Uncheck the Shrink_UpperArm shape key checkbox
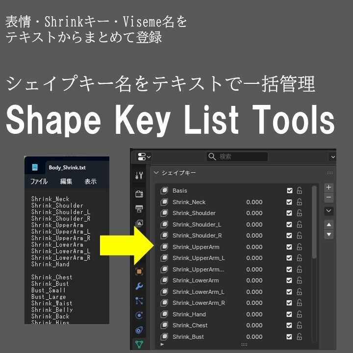The width and height of the screenshot is (353, 353). coord(289,247)
